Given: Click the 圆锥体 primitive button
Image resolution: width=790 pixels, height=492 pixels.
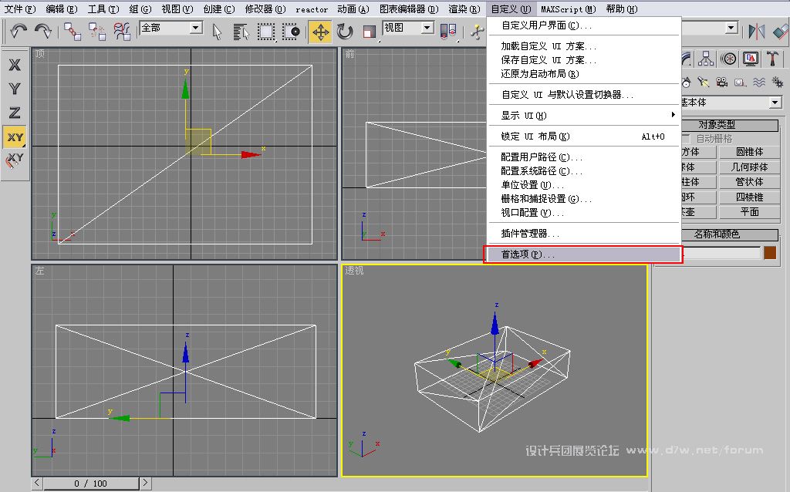Looking at the screenshot, I should click(x=750, y=152).
